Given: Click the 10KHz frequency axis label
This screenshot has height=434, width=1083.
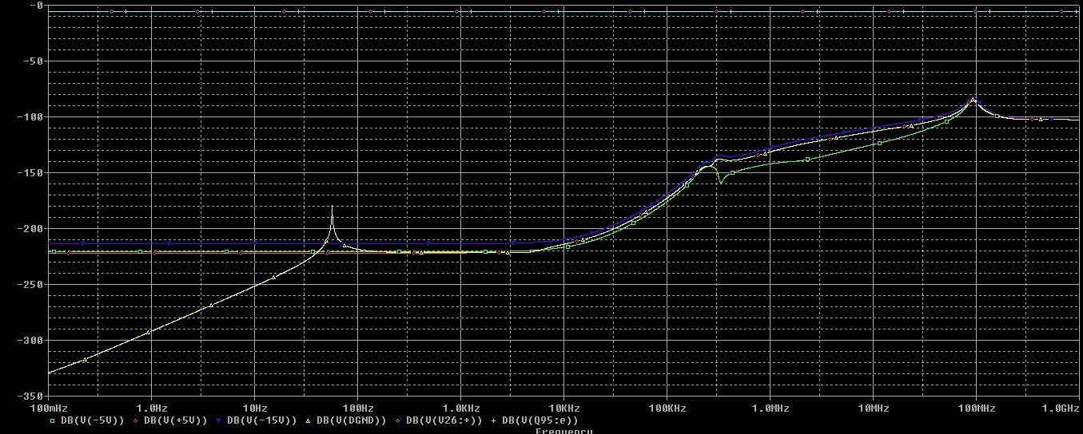Looking at the screenshot, I should click(565, 408).
